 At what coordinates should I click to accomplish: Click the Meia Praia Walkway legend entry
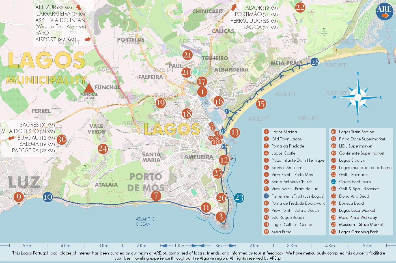pyautogui.click(x=358, y=217)
